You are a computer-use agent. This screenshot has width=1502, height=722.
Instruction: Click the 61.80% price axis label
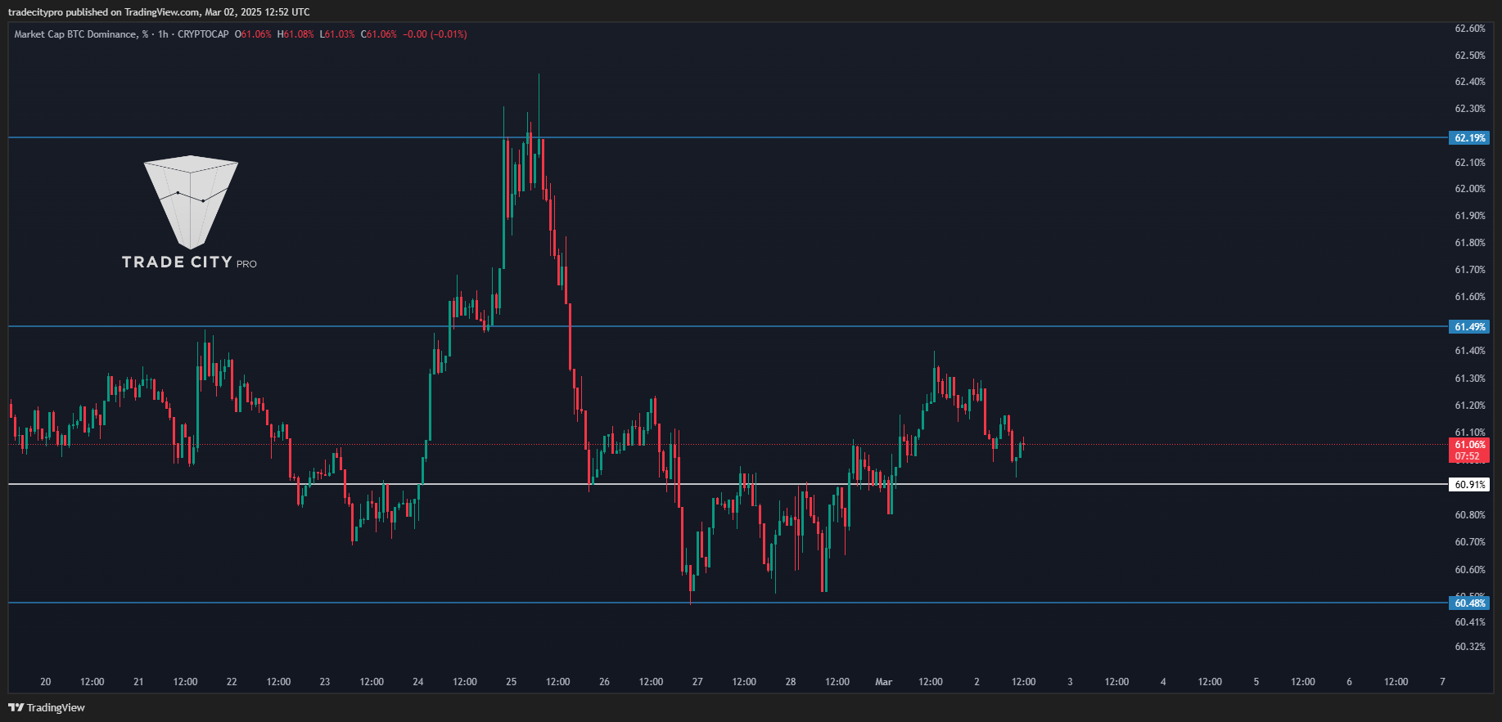click(x=1470, y=243)
